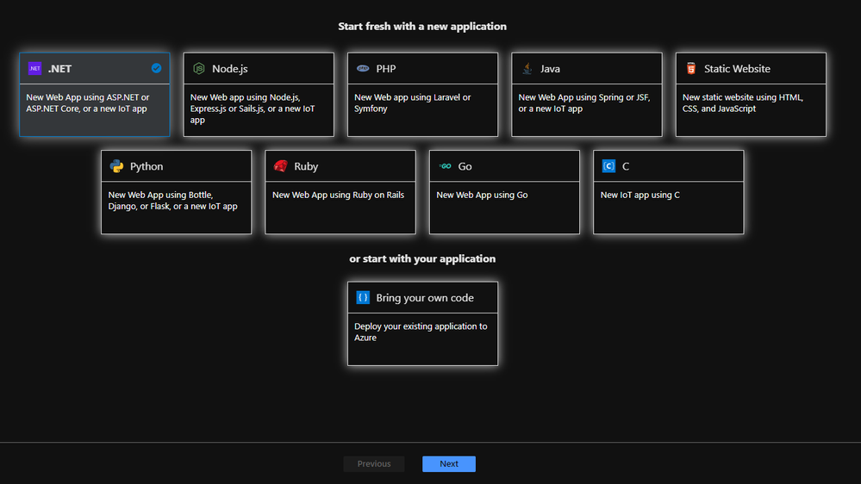Click 'Laravel or Symfony' description text

(x=412, y=102)
